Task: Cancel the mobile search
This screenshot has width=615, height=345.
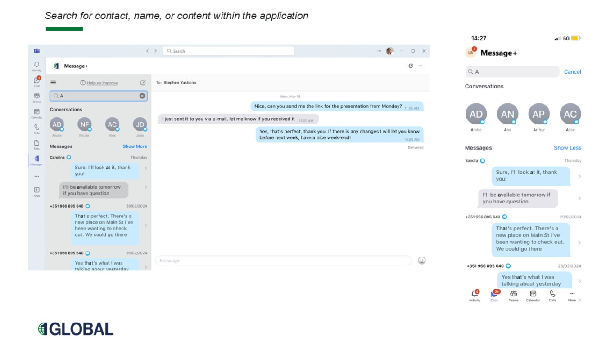Action: coord(572,72)
